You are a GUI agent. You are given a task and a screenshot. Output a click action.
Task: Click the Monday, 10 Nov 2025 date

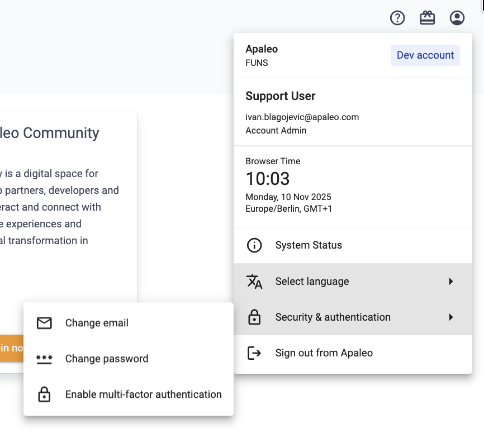click(x=288, y=197)
